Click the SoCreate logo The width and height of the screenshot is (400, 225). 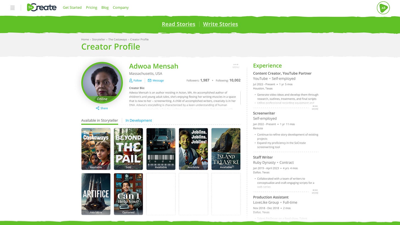[x=42, y=7]
